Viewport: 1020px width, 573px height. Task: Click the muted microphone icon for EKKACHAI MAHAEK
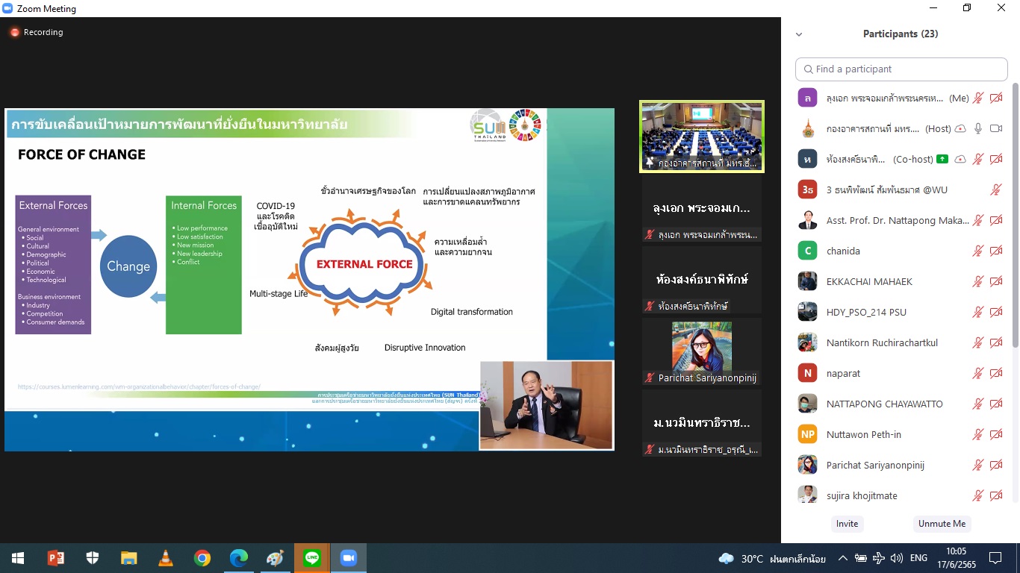(977, 281)
